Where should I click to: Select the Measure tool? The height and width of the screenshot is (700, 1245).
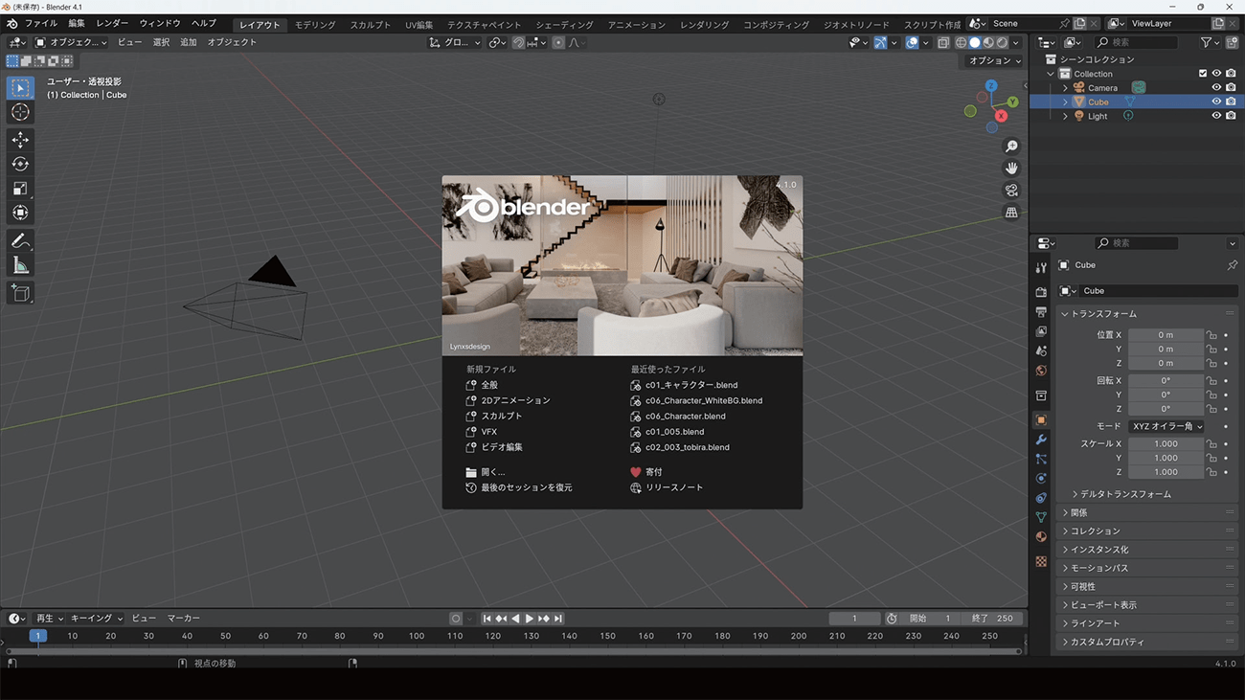point(20,265)
